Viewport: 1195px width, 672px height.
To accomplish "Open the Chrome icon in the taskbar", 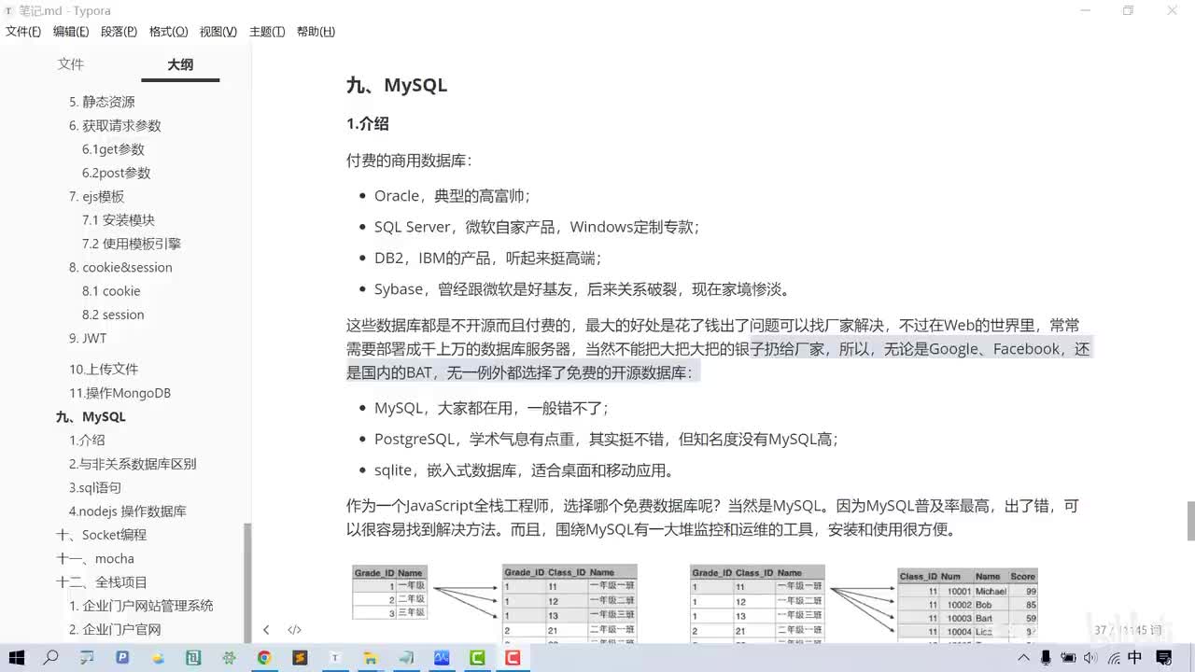I will 264,658.
